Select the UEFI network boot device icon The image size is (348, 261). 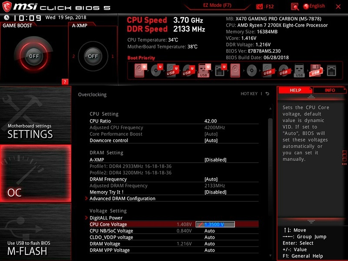pyautogui.click(x=221, y=70)
